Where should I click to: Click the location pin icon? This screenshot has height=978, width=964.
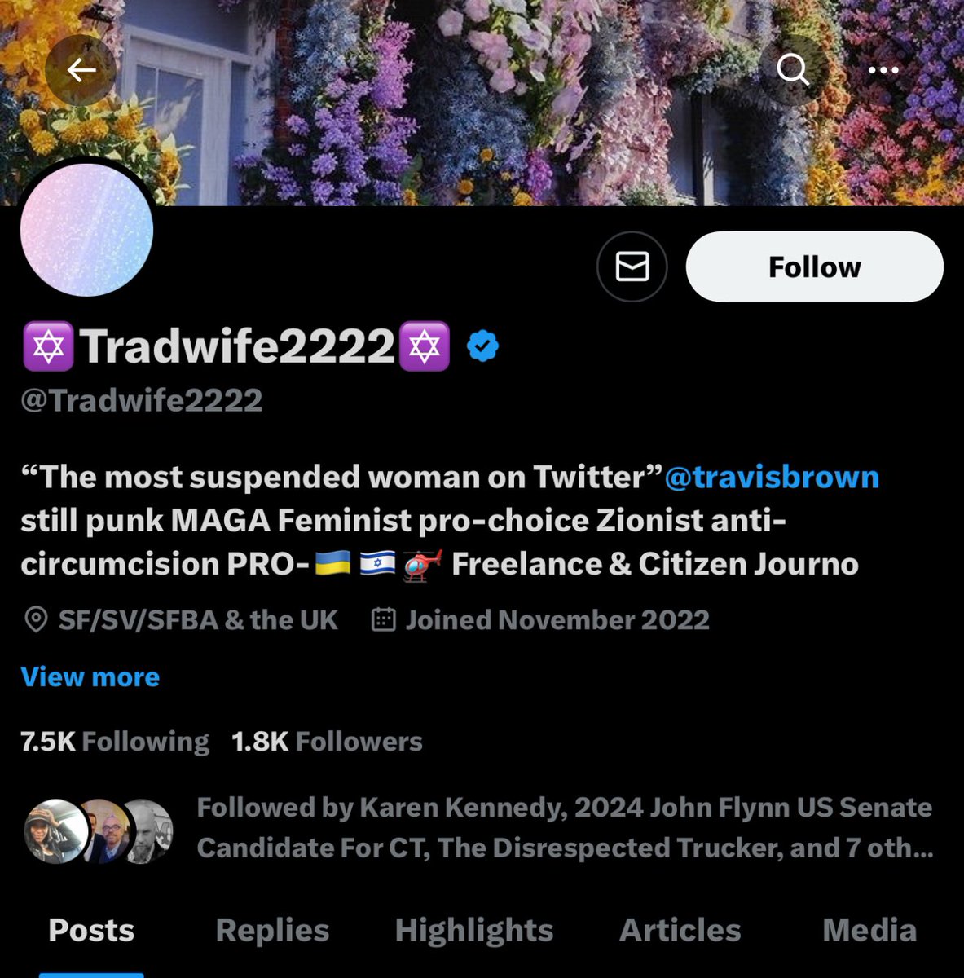tap(35, 620)
